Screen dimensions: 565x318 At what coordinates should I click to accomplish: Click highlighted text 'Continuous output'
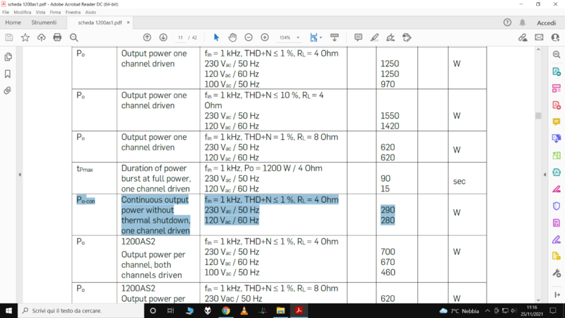click(x=155, y=200)
